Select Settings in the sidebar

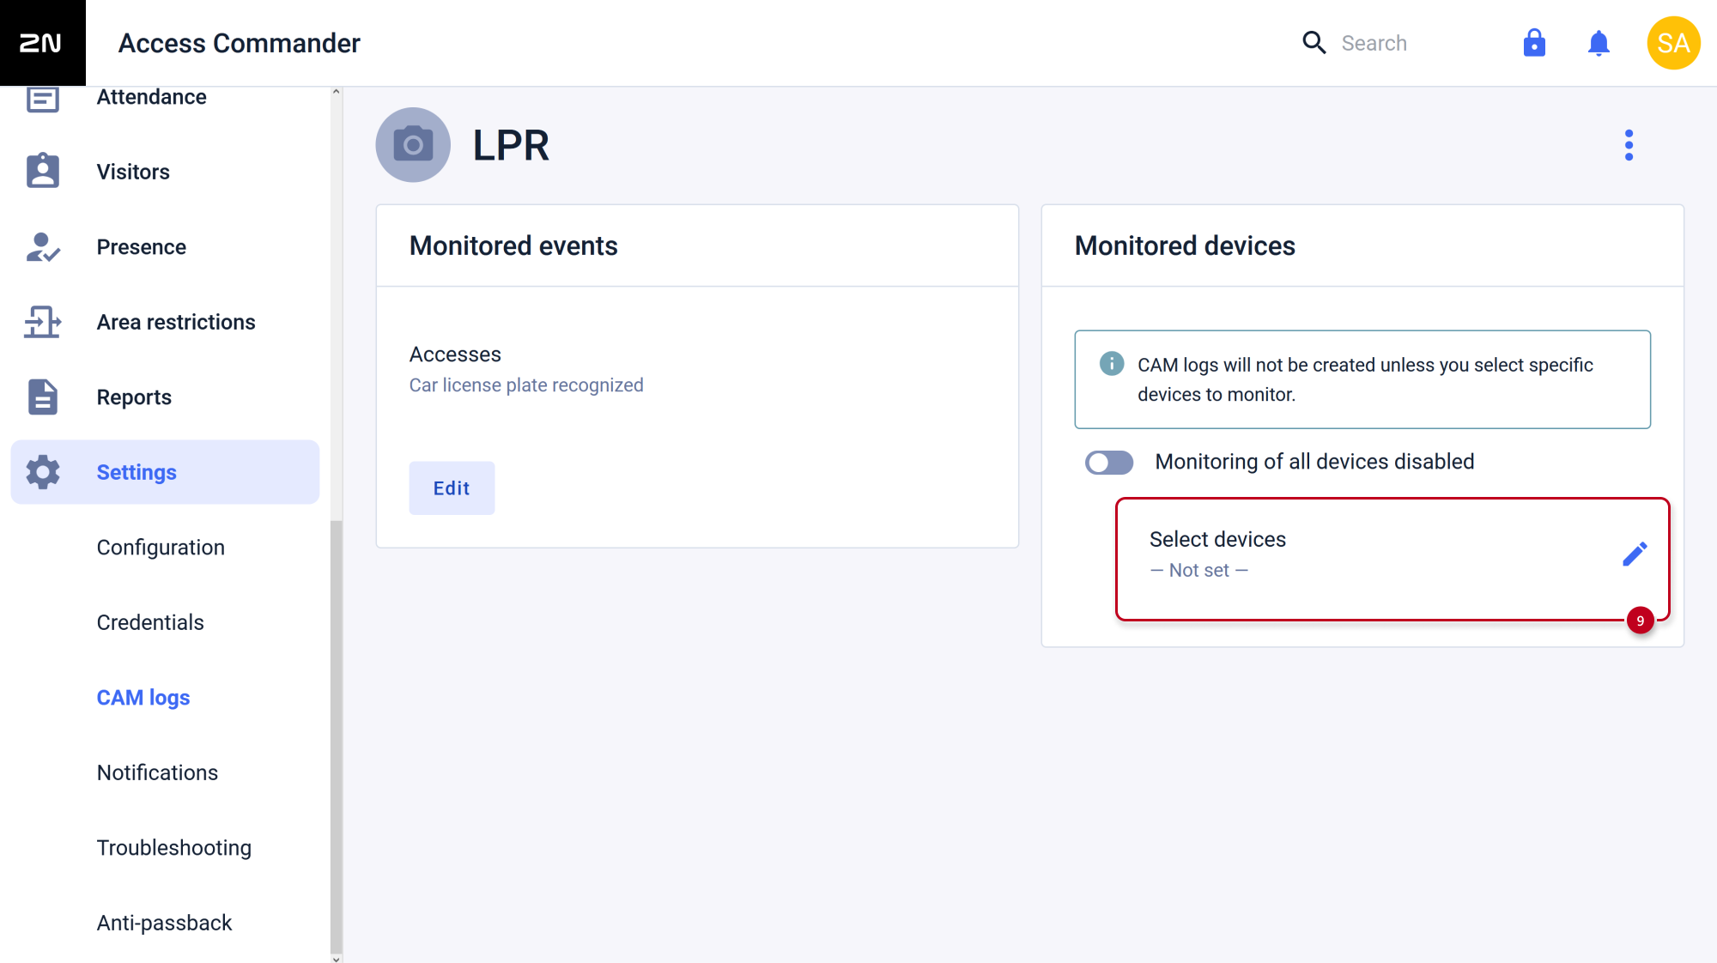click(x=165, y=472)
